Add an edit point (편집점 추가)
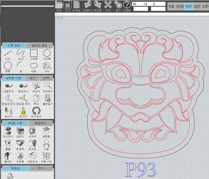Screen dimensions: 209x179 pyautogui.click(x=23, y=100)
